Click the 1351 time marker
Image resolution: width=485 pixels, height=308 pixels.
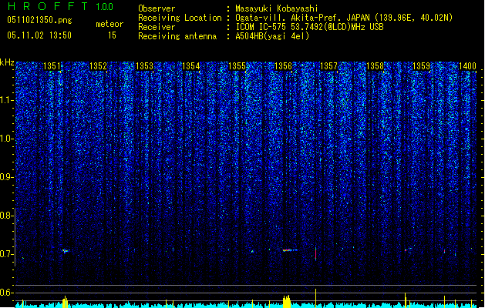(52, 66)
